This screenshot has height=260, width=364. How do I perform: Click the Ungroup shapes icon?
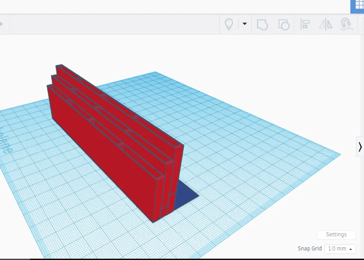tap(283, 25)
